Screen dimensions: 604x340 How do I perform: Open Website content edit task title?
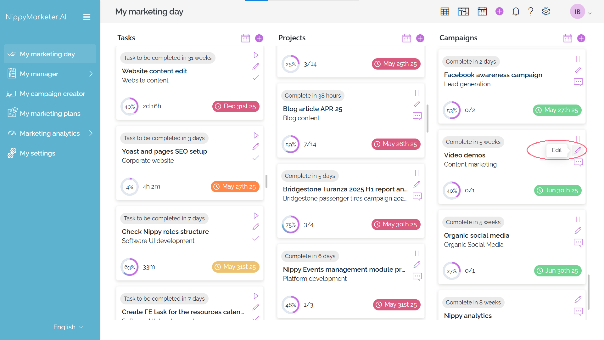[154, 71]
